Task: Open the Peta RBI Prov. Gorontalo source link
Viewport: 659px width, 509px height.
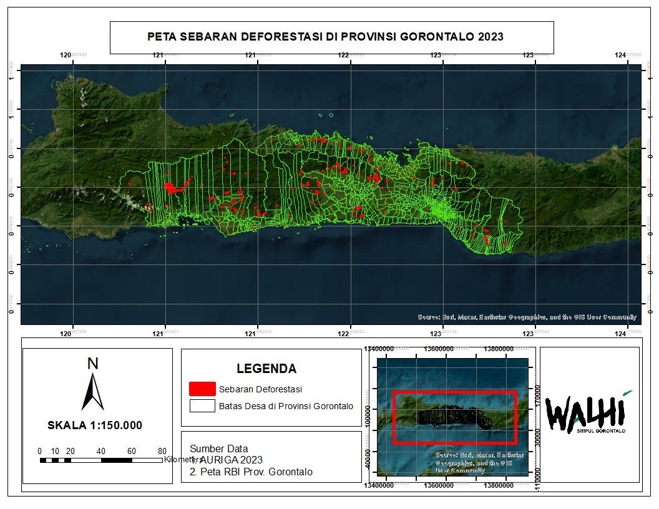Action: [x=252, y=472]
